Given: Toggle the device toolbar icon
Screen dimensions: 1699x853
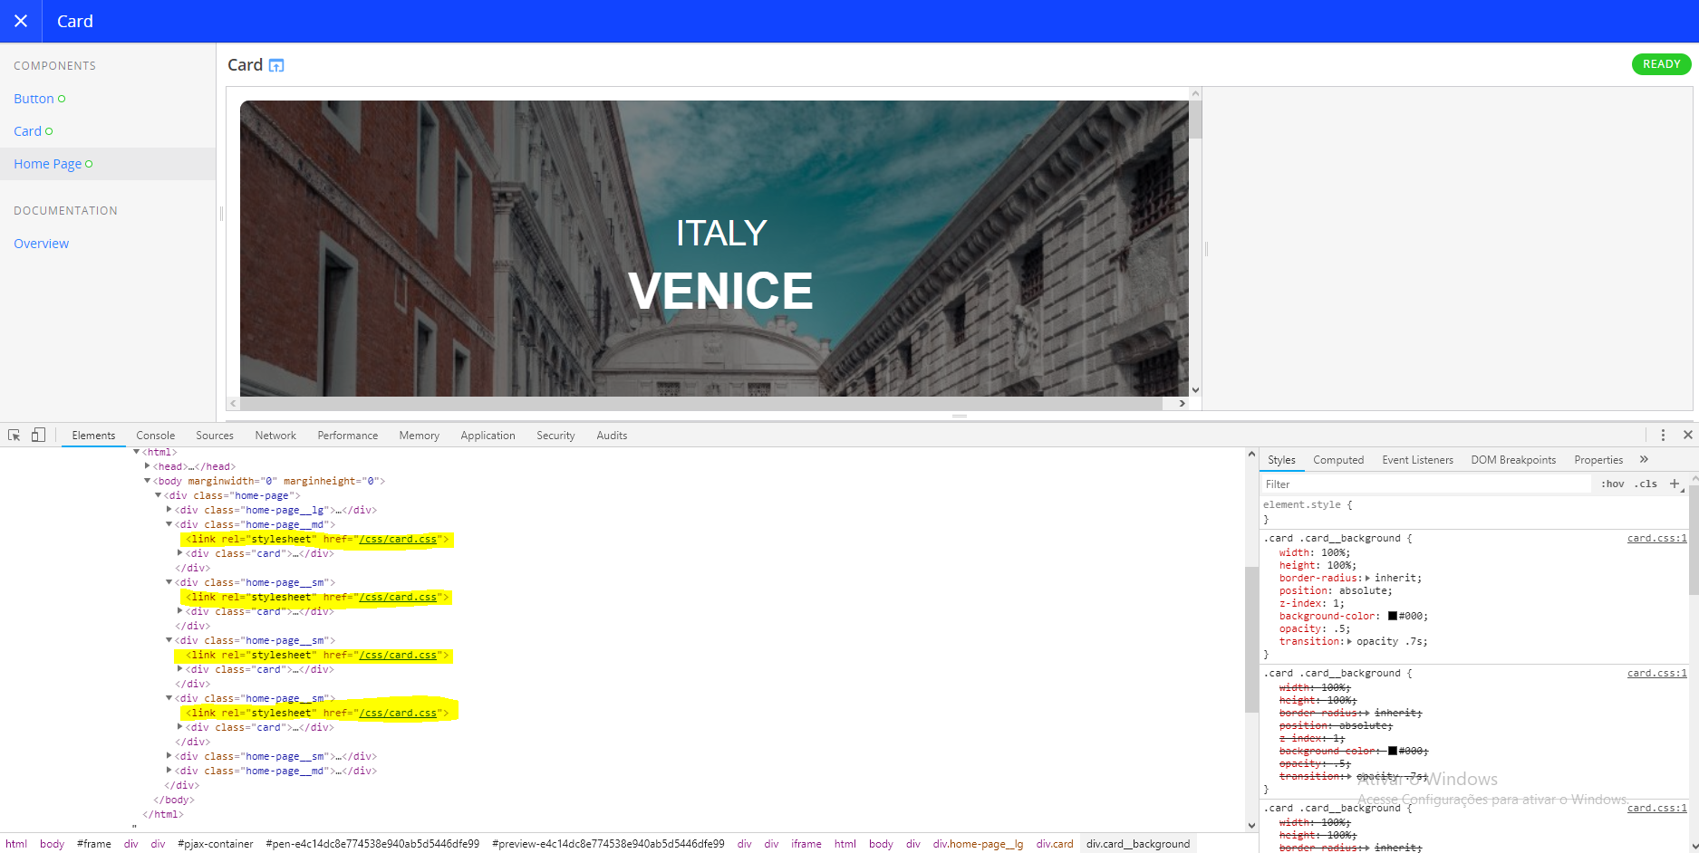Looking at the screenshot, I should click(x=38, y=436).
